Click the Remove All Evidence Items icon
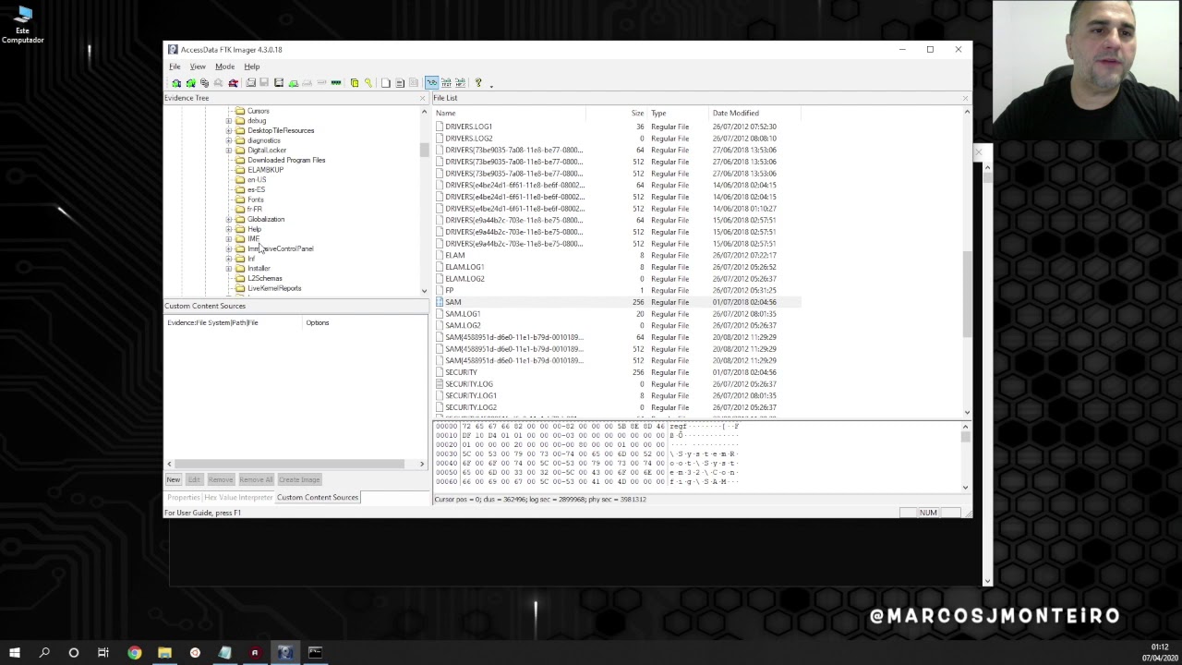Screen dimensions: 1182x665 (233, 82)
